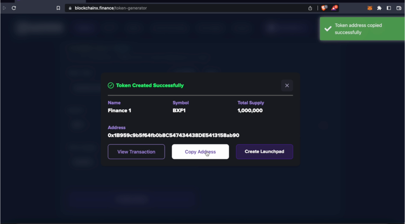Screen dimensions: 405x224
Task: Click the total supply value '1,000,000'
Action: [250, 110]
